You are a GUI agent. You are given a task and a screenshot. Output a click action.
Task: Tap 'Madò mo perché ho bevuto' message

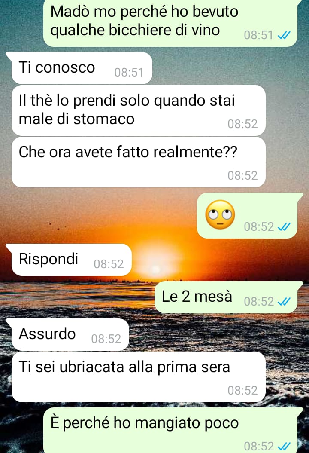pos(170,23)
